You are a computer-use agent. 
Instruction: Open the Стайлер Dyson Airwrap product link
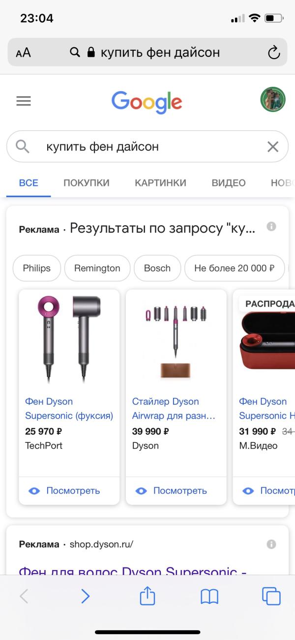coord(174,409)
